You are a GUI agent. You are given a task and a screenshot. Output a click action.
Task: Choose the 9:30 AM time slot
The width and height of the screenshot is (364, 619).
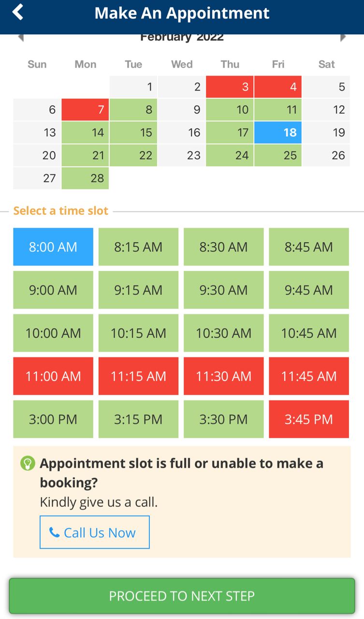223,290
